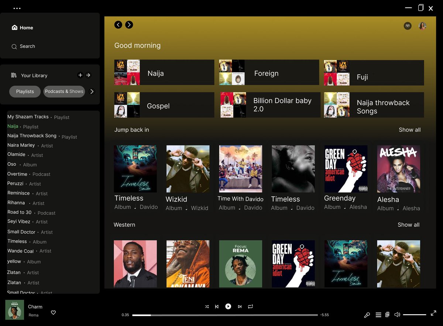Open connect to a device icon
This screenshot has width=443, height=326.
[x=387, y=315]
